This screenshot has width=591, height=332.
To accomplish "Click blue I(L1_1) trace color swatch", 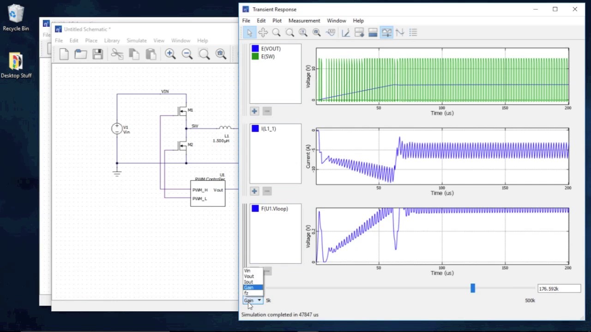I will point(255,129).
